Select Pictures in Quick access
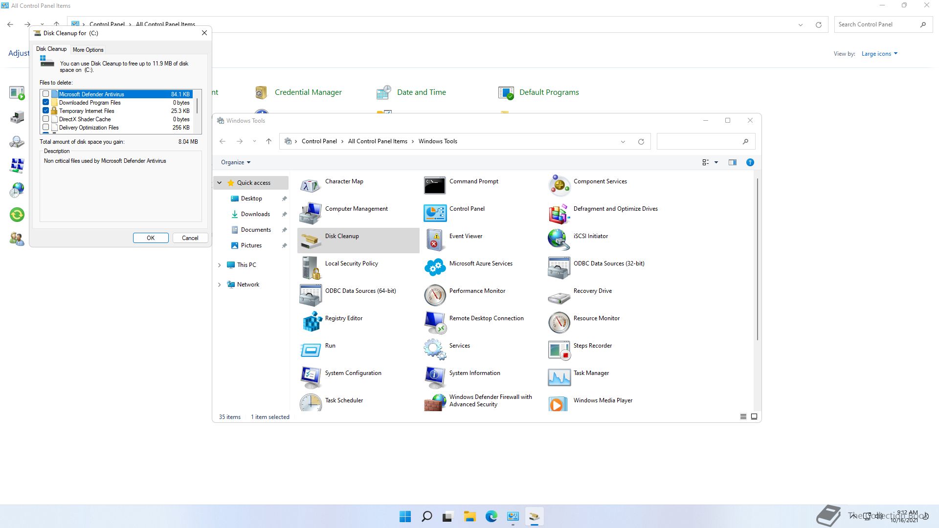 [251, 245]
